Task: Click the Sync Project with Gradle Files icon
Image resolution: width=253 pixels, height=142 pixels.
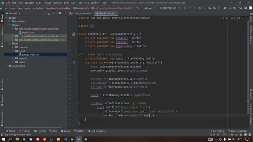Action: pos(225,8)
